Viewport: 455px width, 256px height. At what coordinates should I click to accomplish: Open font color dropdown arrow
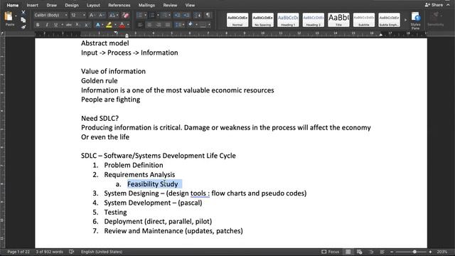coord(128,25)
